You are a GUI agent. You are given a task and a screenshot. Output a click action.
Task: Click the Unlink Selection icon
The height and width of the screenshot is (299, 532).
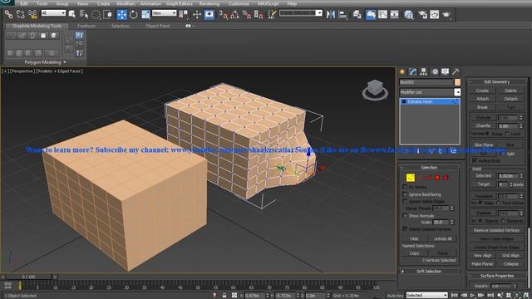point(20,14)
